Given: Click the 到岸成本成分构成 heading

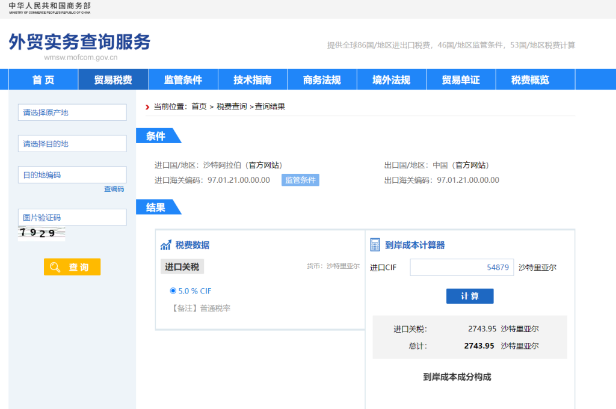Looking at the screenshot, I should pos(457,377).
